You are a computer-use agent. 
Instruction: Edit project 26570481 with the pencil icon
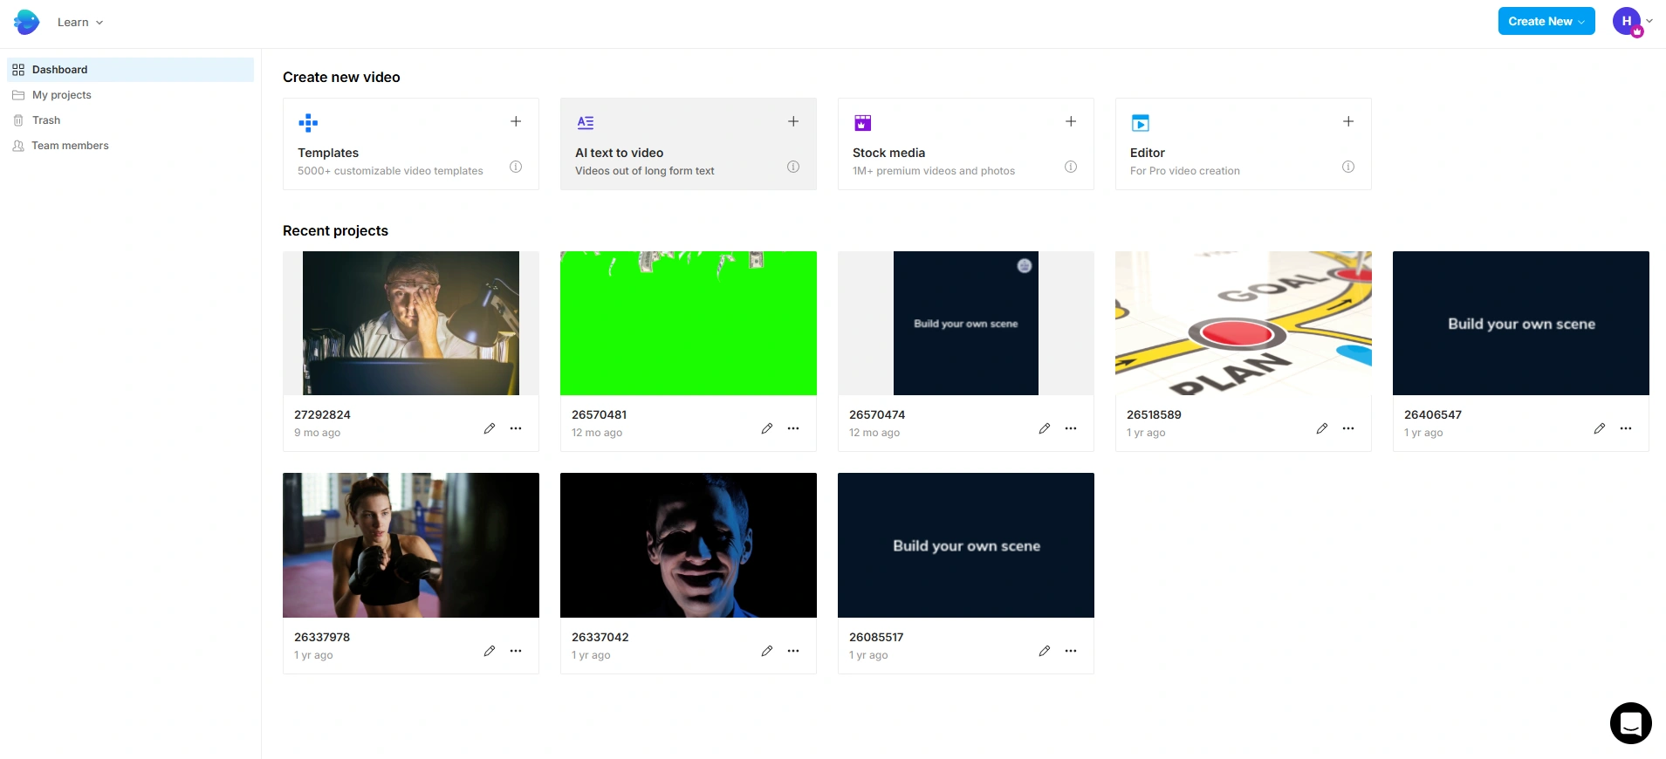pyautogui.click(x=767, y=428)
